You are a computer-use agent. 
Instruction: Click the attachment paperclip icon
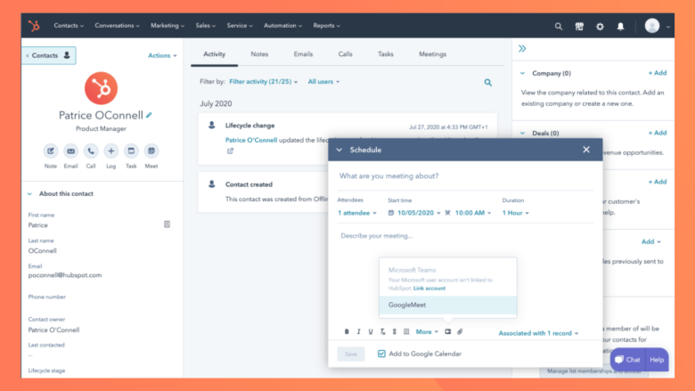pos(460,331)
